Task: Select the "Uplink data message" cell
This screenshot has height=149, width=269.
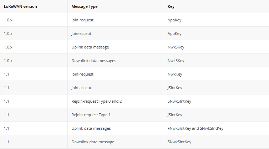Action: [x=90, y=47]
